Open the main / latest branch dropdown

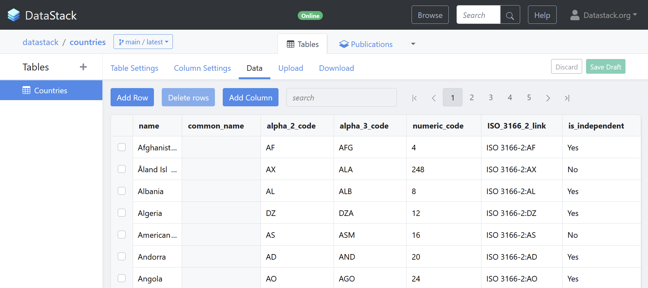(143, 42)
